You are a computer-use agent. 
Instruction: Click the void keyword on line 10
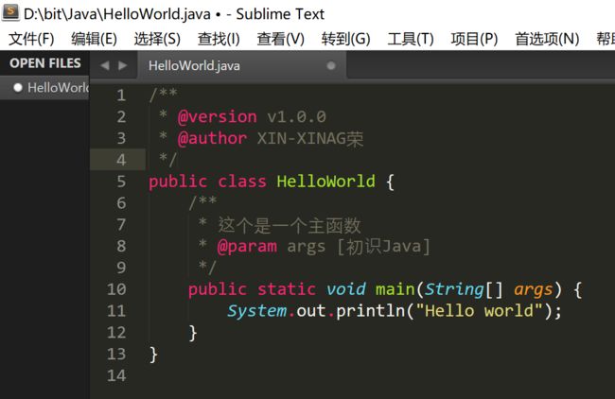[x=346, y=289]
